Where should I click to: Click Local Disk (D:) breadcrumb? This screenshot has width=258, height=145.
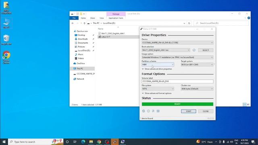point(109,23)
